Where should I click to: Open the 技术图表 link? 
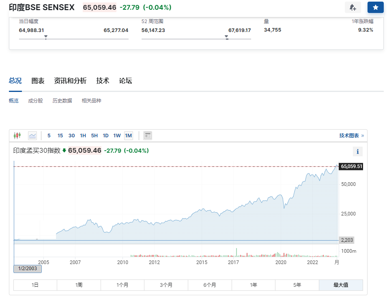pyautogui.click(x=351, y=136)
